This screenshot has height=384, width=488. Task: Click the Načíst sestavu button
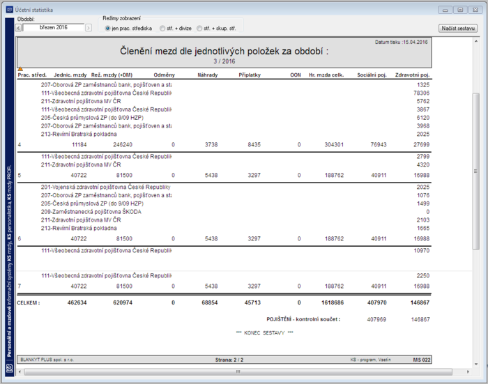[x=458, y=29]
